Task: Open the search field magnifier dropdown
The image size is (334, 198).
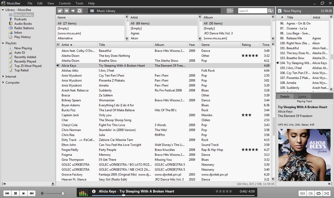Action: pos(270,11)
